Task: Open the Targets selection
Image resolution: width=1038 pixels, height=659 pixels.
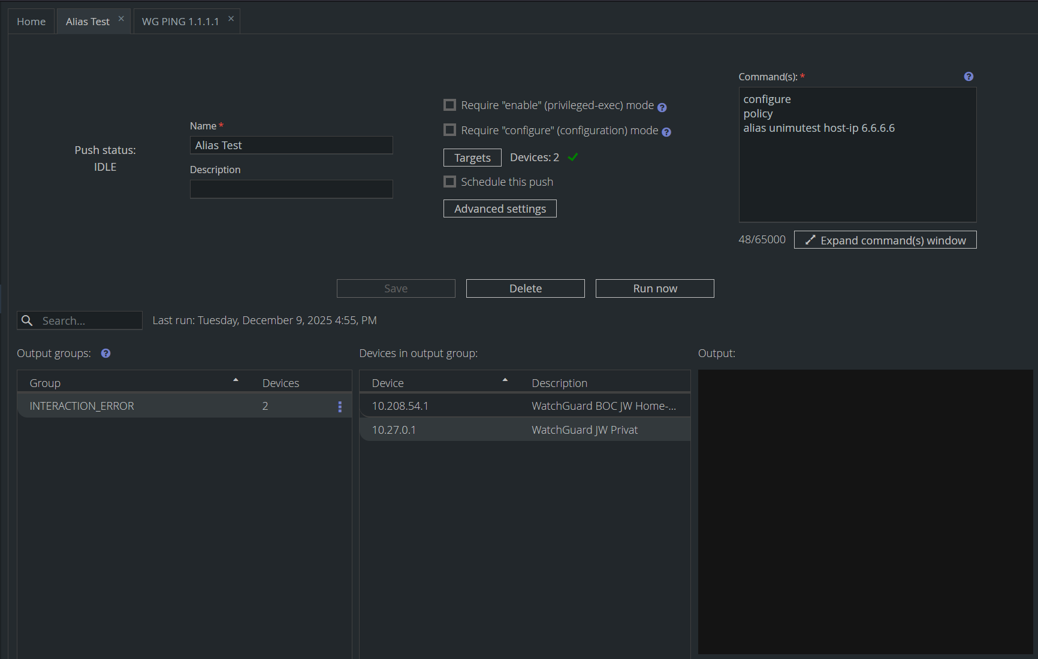Action: tap(472, 158)
